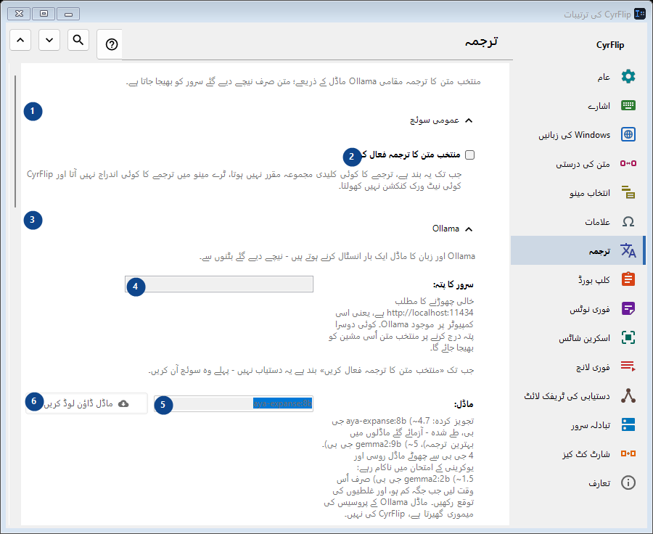
Task: Minimize the CyrFlip settings window
Action: 68,14
